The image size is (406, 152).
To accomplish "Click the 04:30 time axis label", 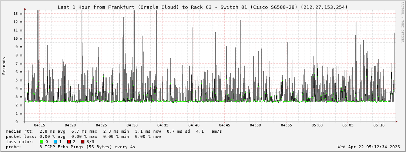I will click(x=132, y=125).
